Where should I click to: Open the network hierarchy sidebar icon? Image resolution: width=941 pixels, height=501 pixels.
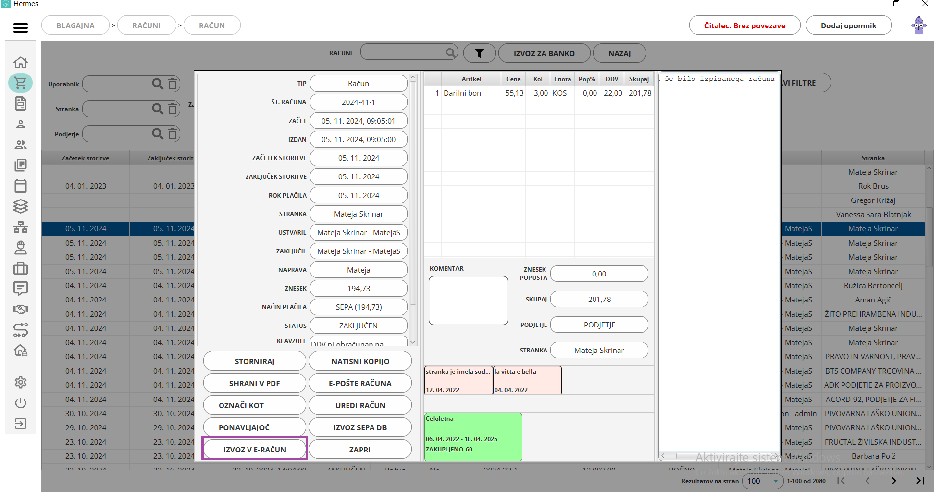click(x=21, y=227)
